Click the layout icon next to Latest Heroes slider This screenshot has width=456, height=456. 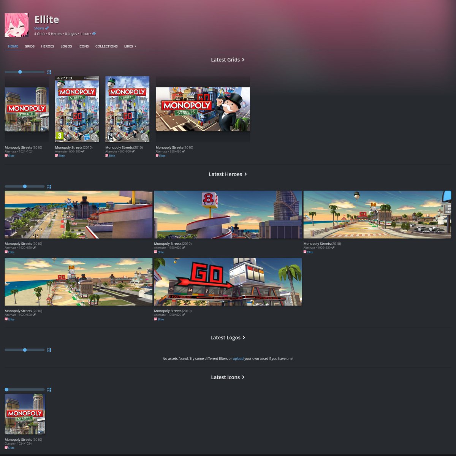point(49,187)
